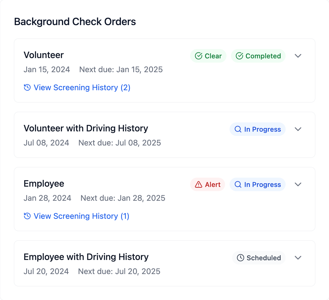The width and height of the screenshot is (329, 300).
Task: Click the clock icon in the Scheduled badge
Action: 240,258
